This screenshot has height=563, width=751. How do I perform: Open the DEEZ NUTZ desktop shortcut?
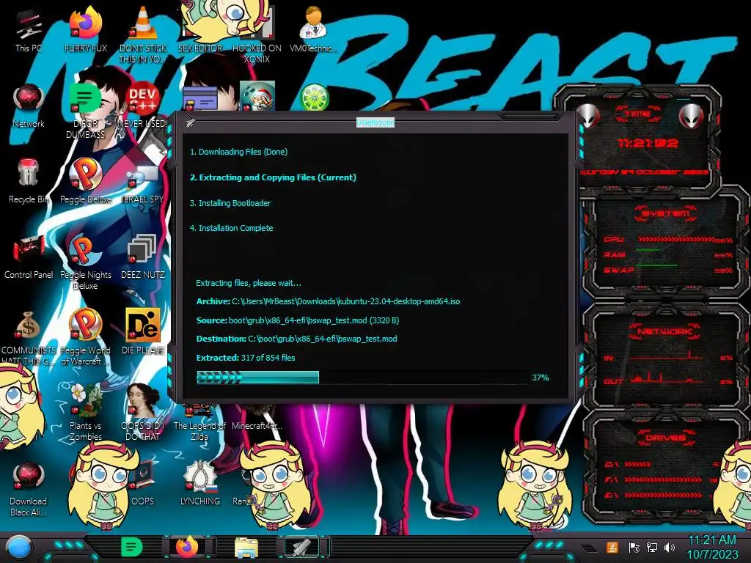[143, 257]
